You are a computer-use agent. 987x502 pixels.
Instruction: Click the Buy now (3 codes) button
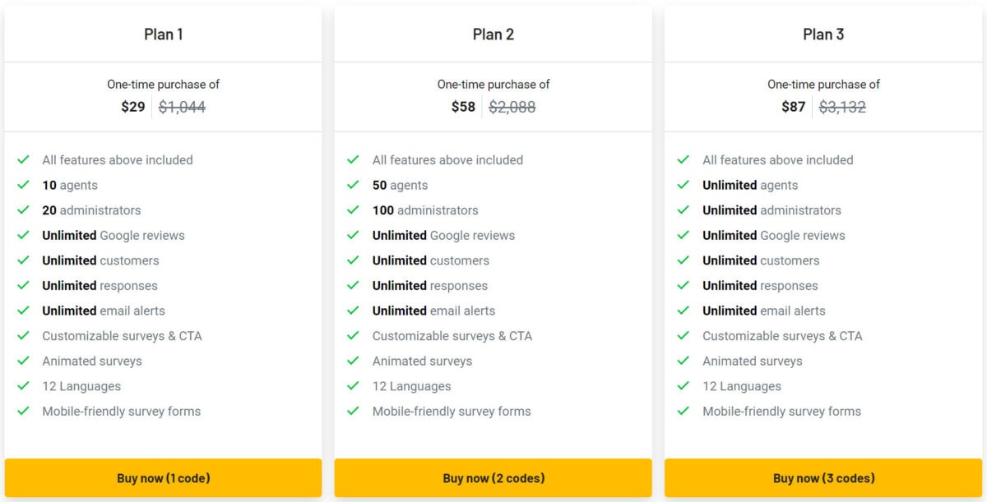point(823,478)
